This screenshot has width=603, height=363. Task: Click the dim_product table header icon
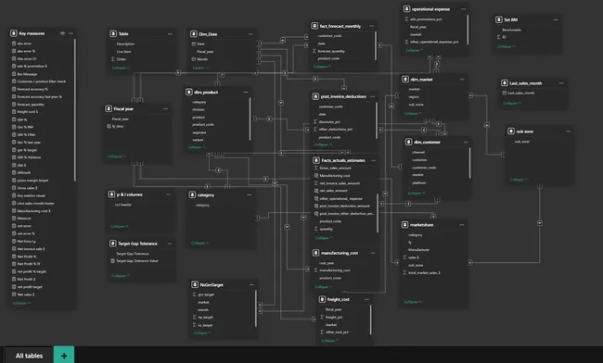click(x=189, y=92)
